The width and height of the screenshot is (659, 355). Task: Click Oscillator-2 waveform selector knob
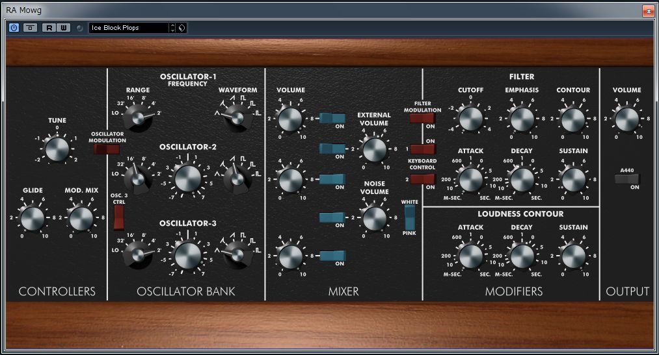[x=237, y=179]
